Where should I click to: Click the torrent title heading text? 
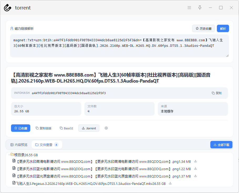click(111, 78)
